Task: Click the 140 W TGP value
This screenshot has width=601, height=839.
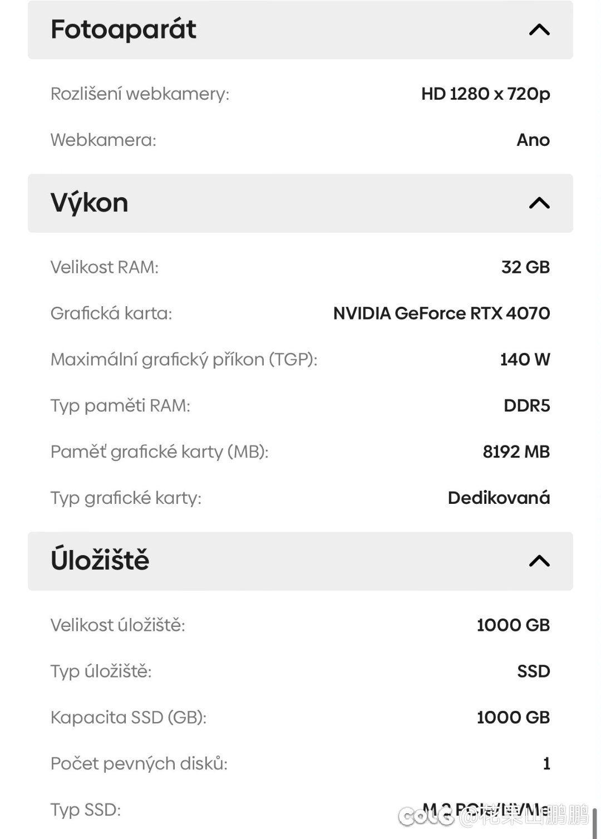Action: coord(525,360)
